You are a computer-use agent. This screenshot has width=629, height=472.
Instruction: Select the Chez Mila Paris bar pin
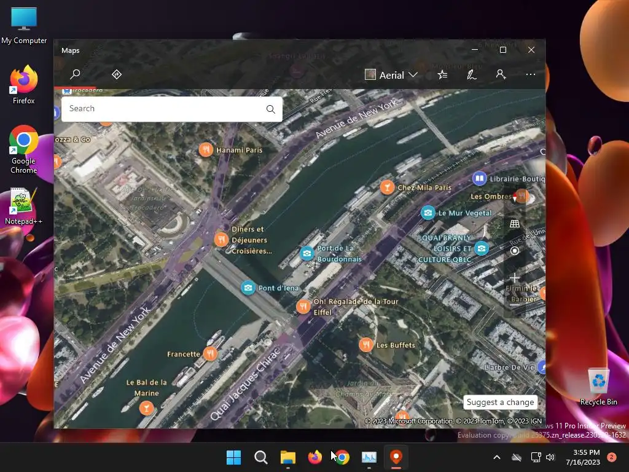point(387,187)
